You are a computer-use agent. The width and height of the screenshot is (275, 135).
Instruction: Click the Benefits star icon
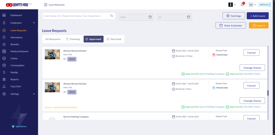[x=4, y=44]
